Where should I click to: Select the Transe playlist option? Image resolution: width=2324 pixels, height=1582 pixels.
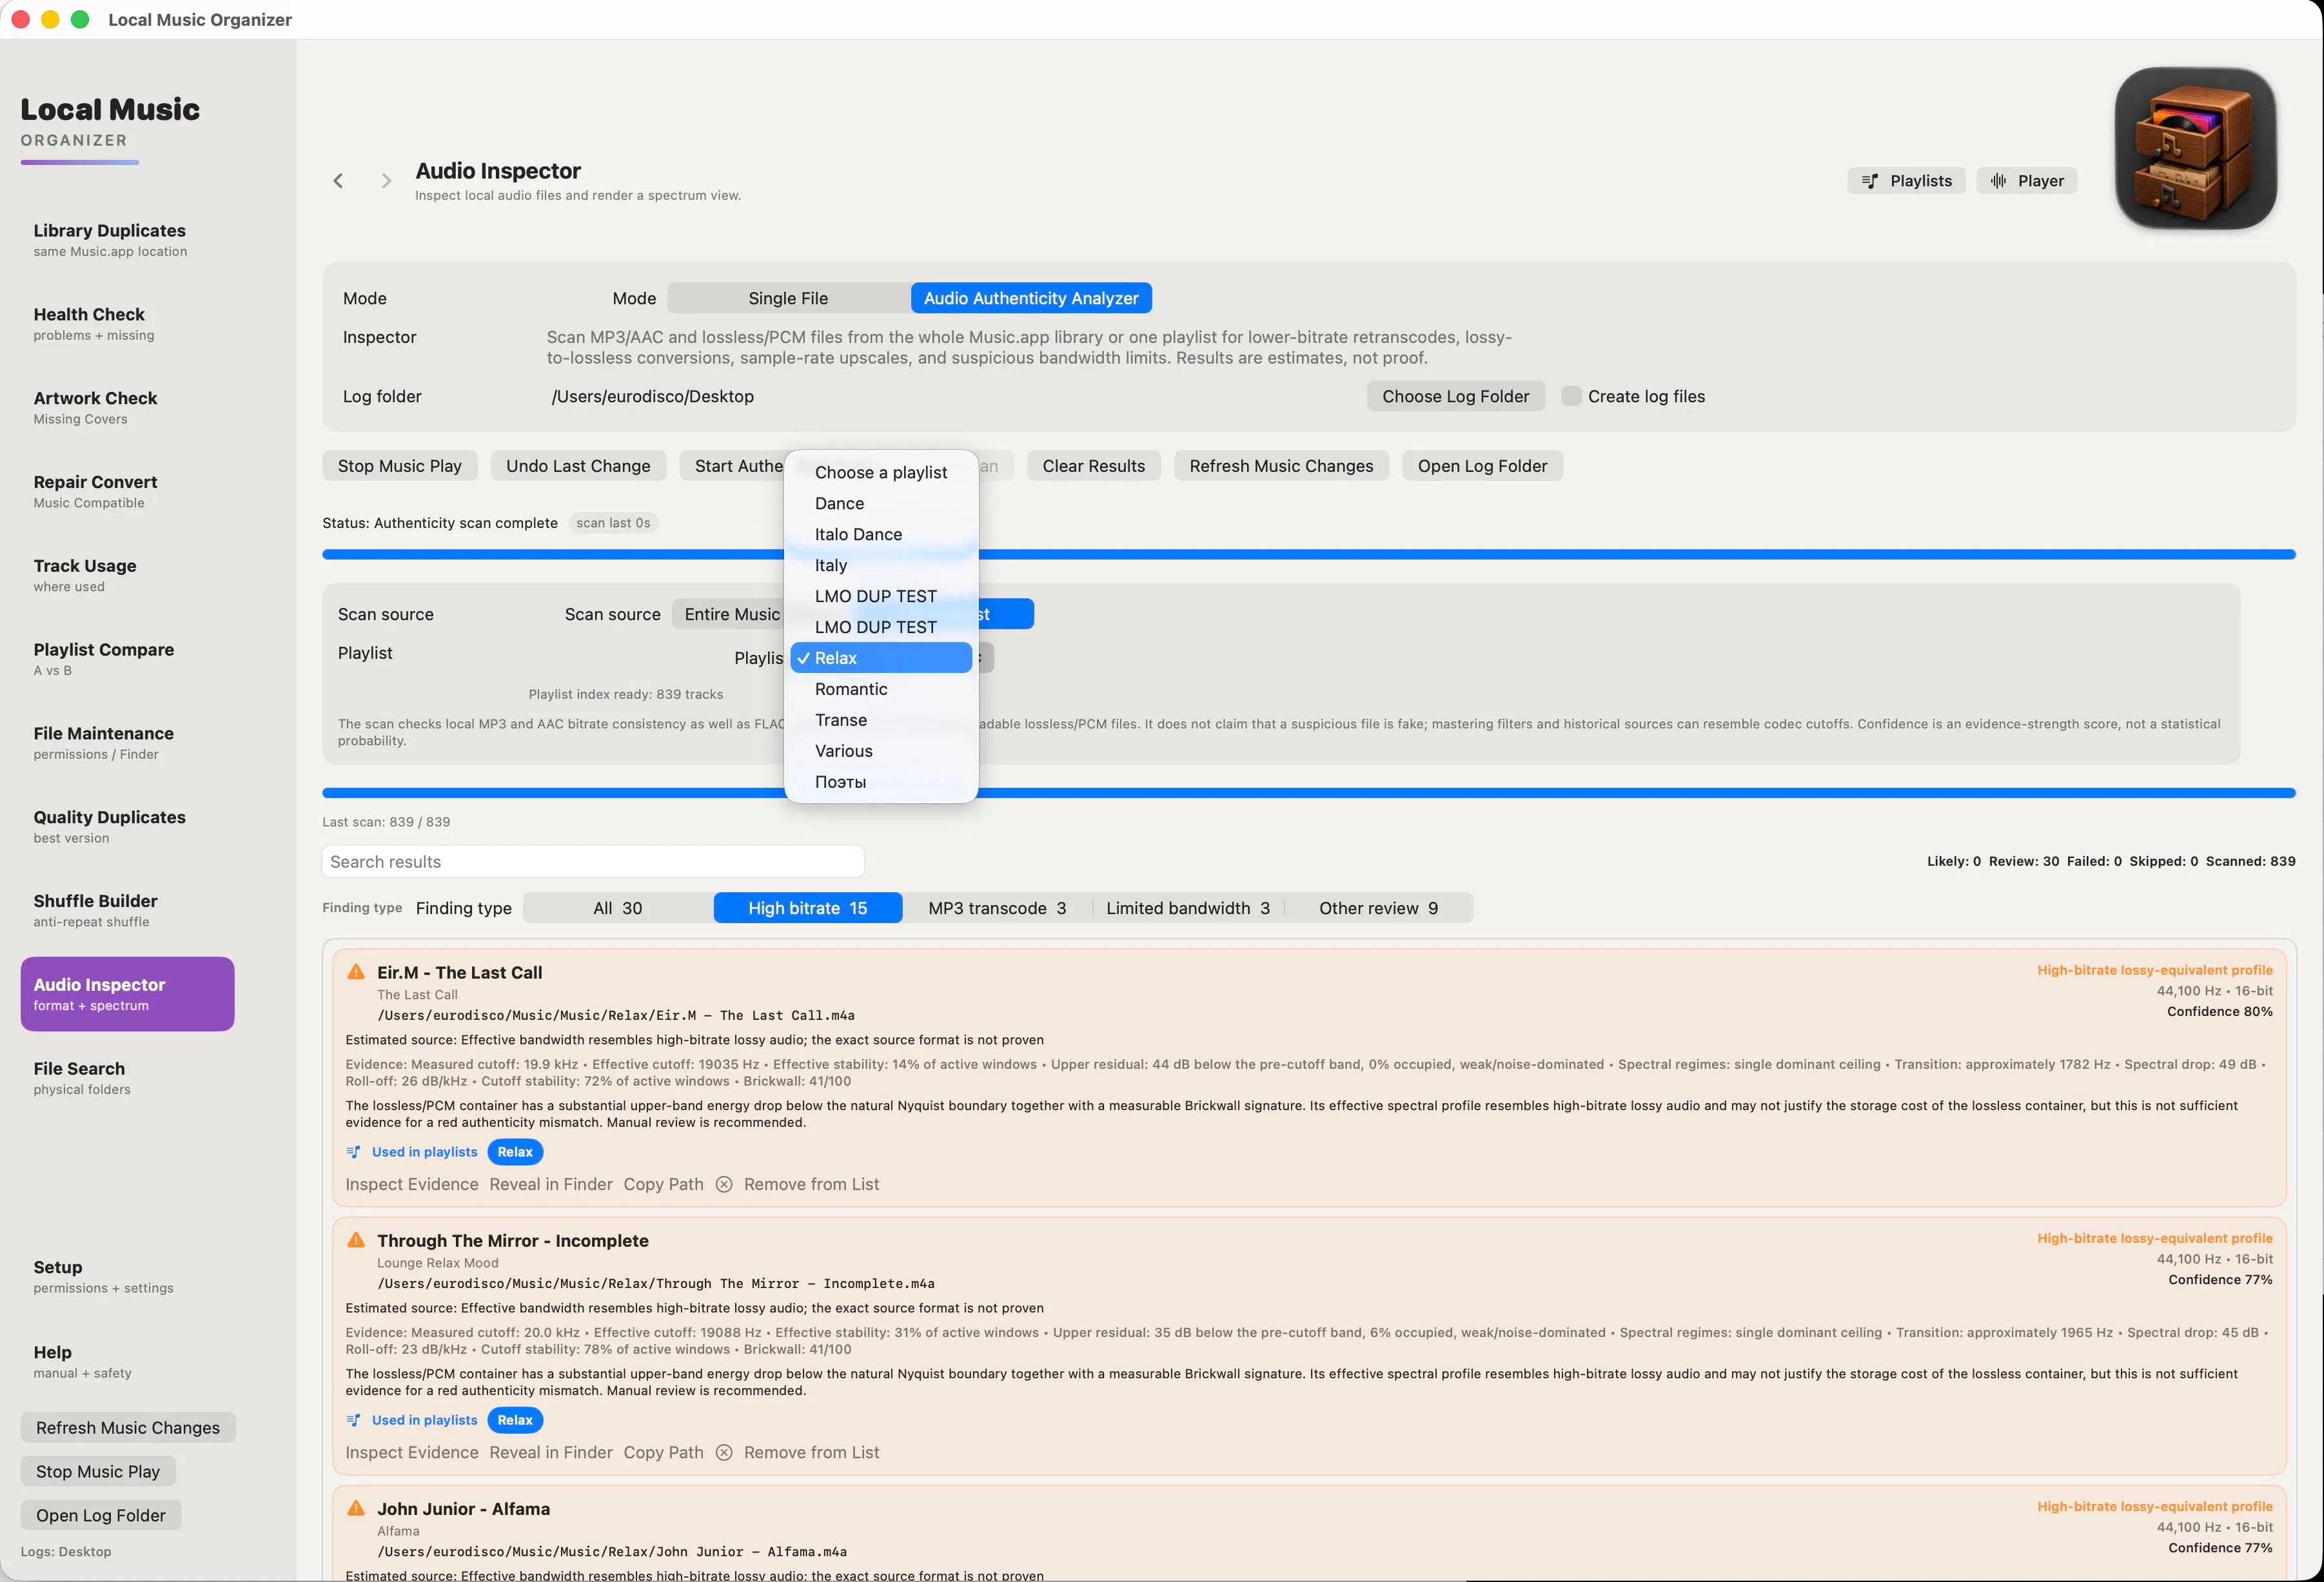coord(881,720)
